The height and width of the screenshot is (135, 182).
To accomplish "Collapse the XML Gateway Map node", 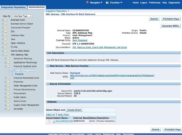I will tap(3, 55).
